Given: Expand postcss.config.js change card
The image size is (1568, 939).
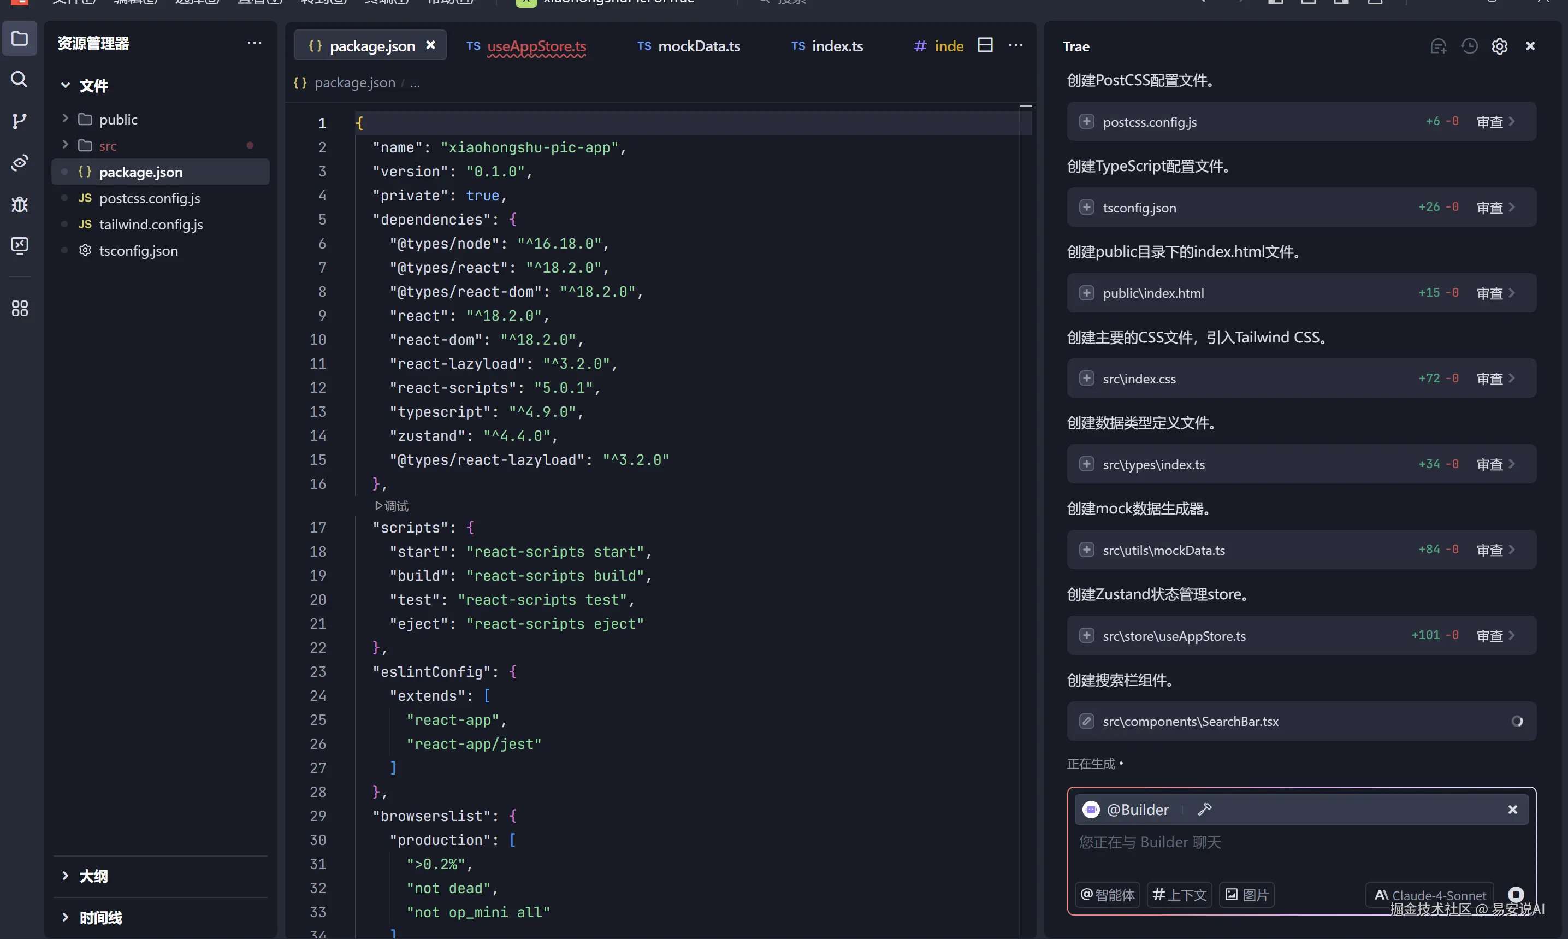Looking at the screenshot, I should [x=1086, y=121].
